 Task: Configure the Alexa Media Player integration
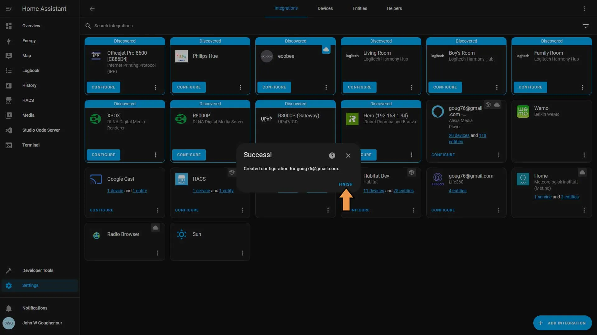[x=443, y=155]
